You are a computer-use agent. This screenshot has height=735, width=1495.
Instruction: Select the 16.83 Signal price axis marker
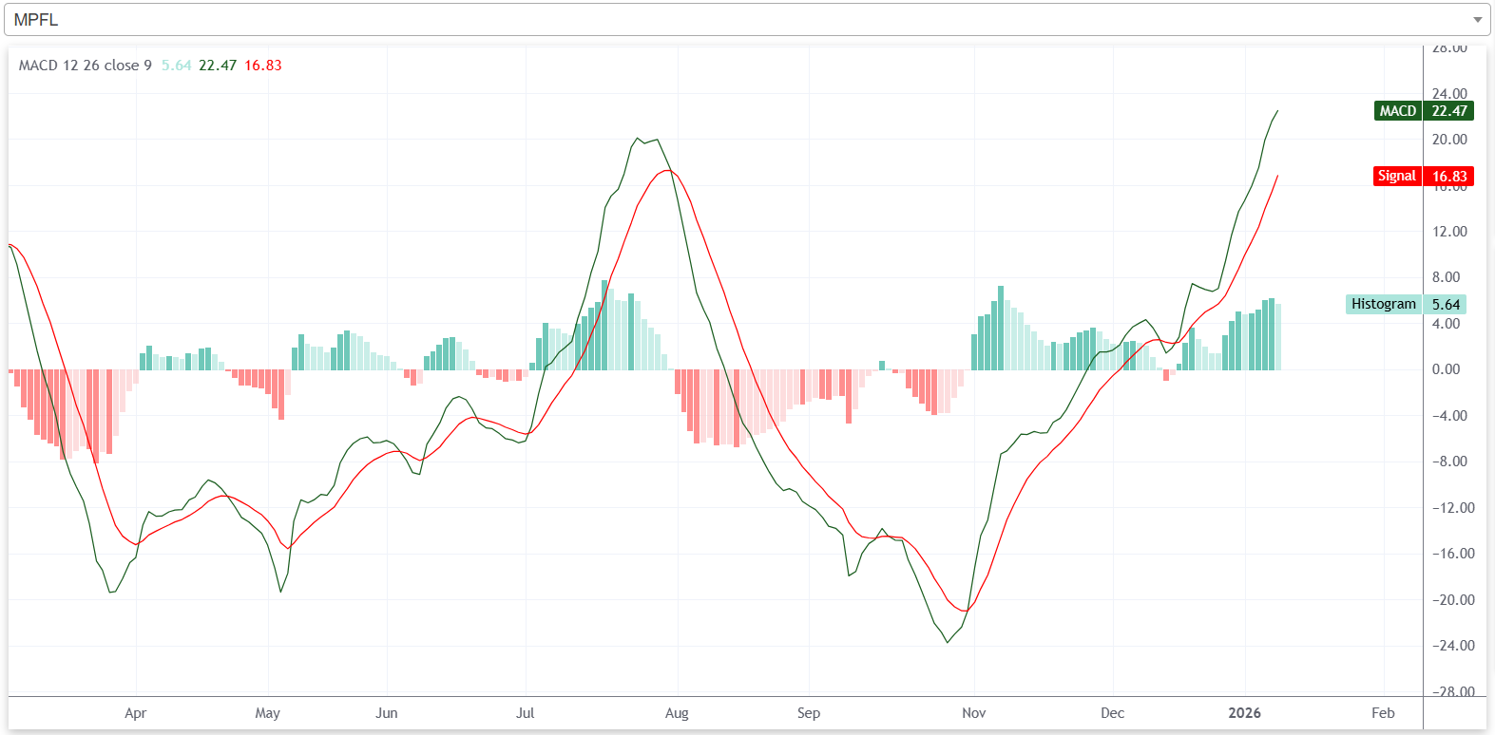tap(1449, 177)
